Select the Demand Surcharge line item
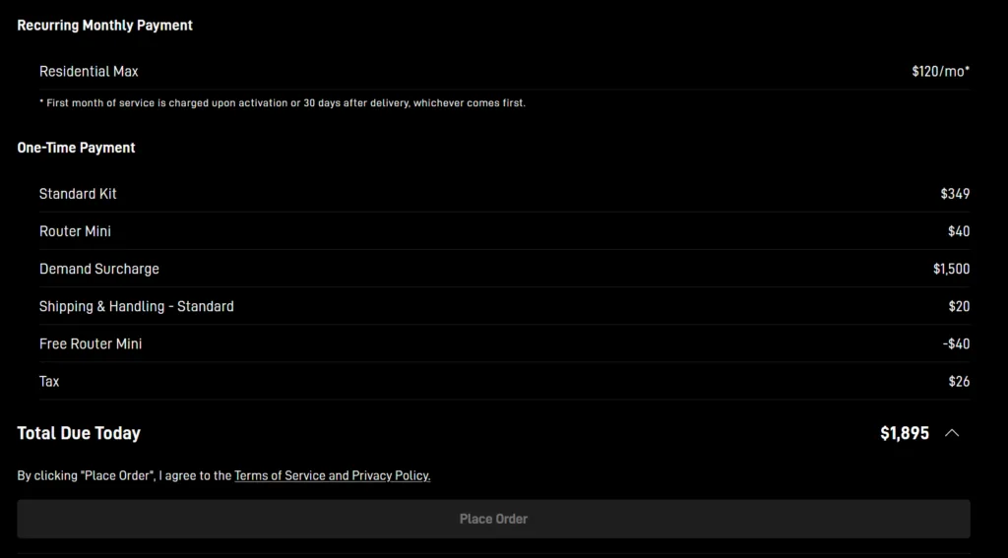Image resolution: width=1008 pixels, height=558 pixels. (98, 269)
